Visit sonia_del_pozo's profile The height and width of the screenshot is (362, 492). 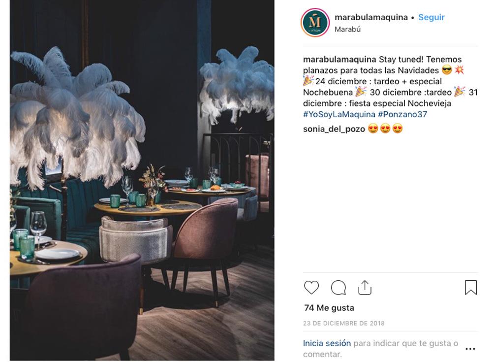[x=334, y=129]
